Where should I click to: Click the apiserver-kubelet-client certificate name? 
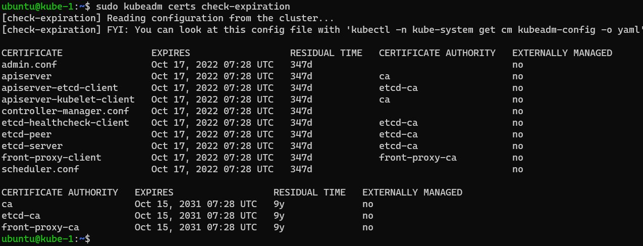coord(68,100)
